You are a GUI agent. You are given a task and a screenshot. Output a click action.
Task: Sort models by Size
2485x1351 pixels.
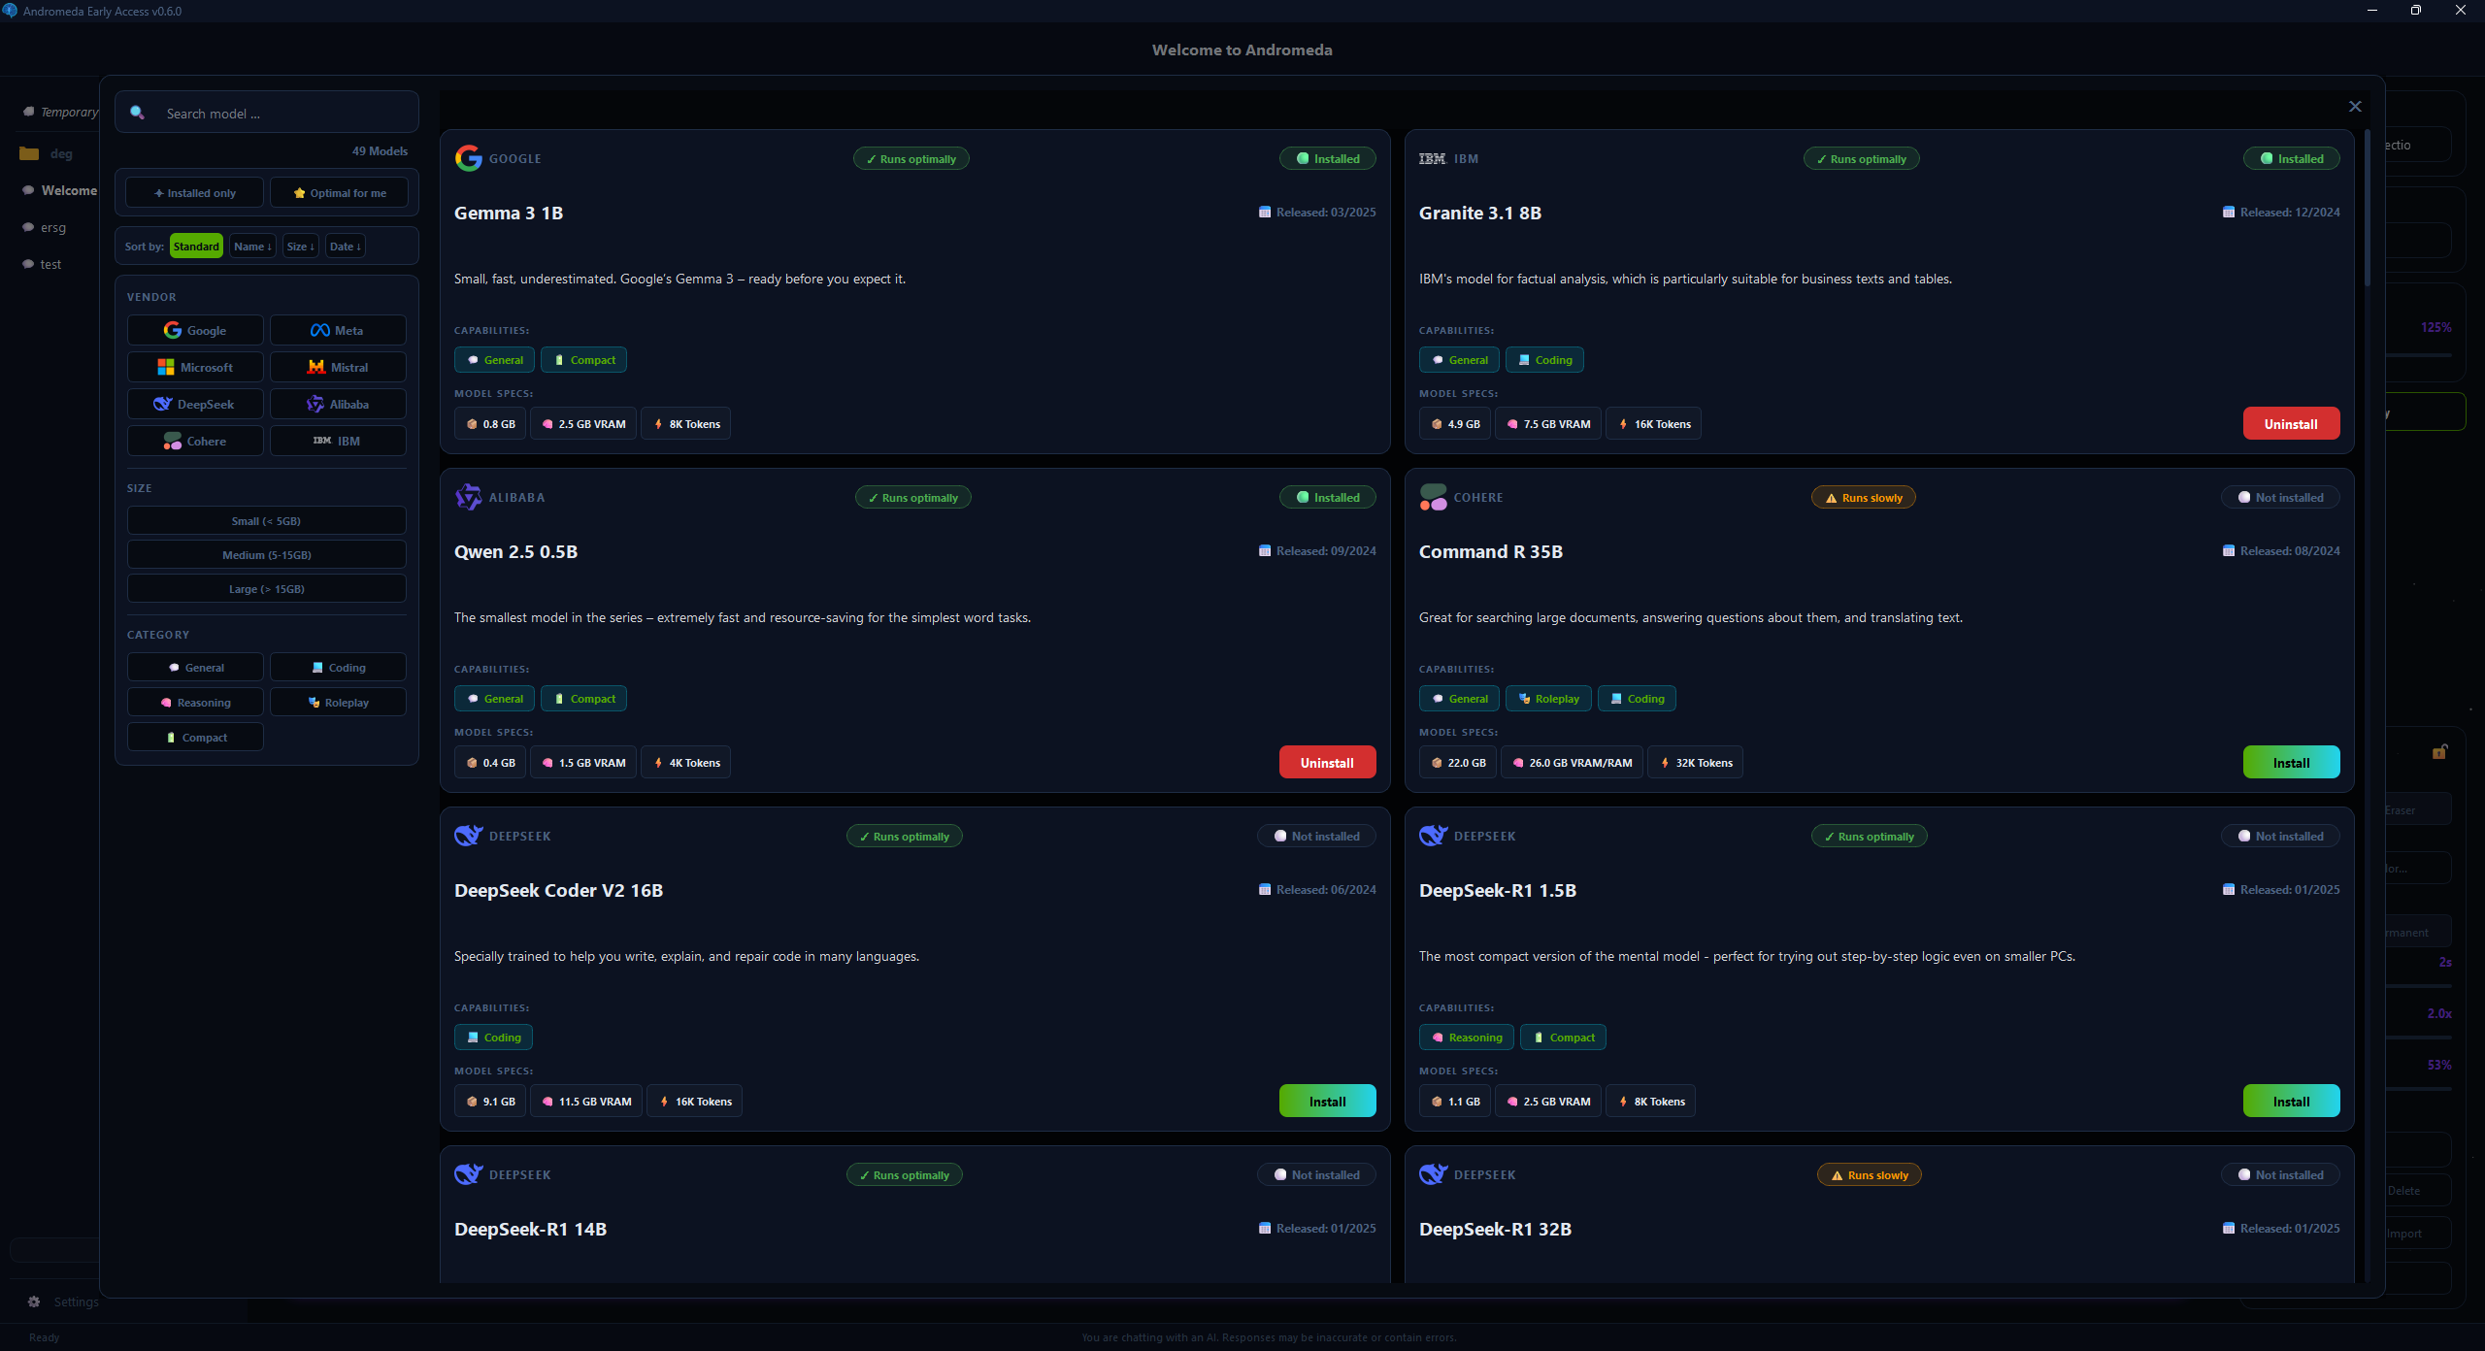(x=301, y=246)
